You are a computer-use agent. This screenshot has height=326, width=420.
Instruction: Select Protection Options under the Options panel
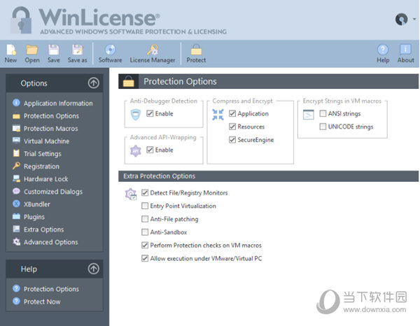[51, 115]
